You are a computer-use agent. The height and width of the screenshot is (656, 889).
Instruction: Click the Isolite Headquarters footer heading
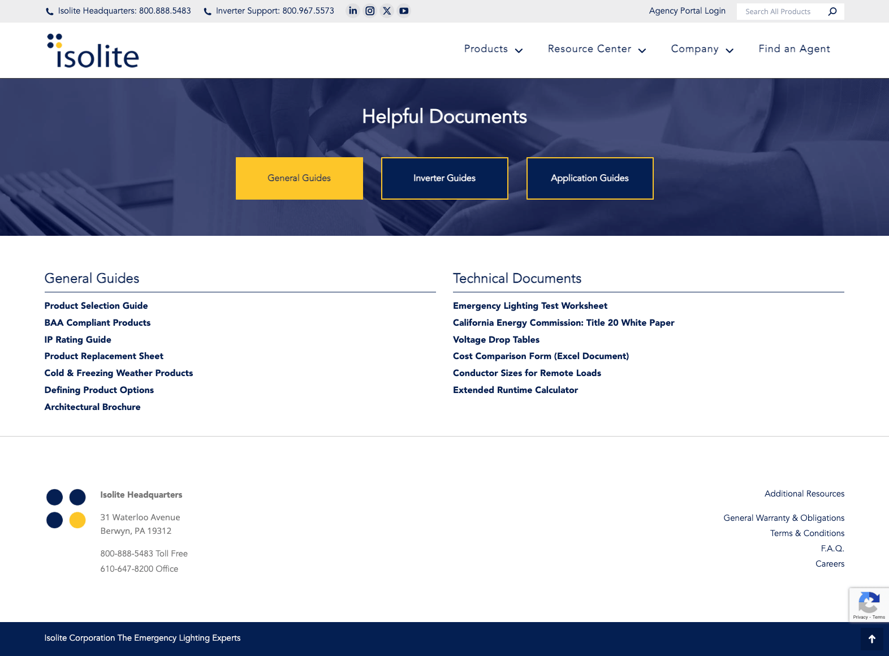click(141, 495)
